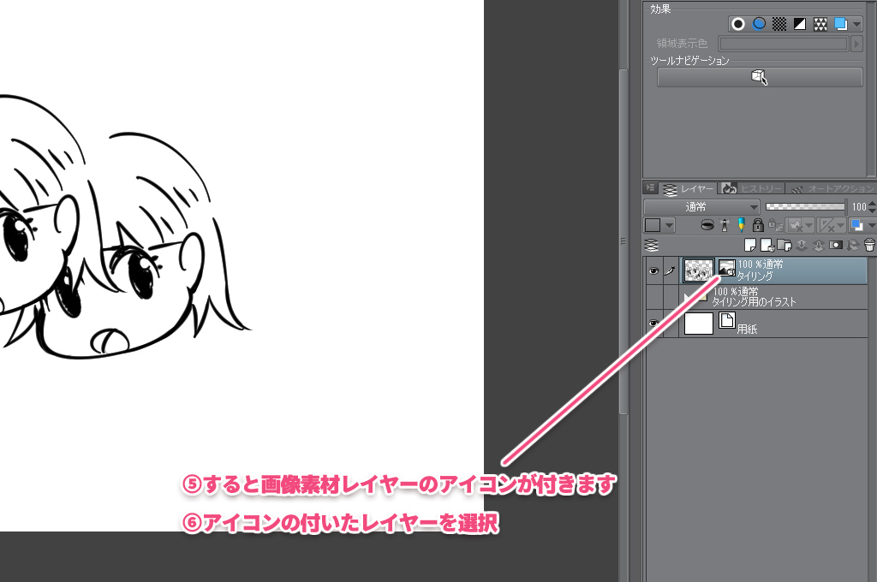Set as draft layer pencil icon
Image resolution: width=877 pixels, height=582 pixels.
click(x=741, y=225)
